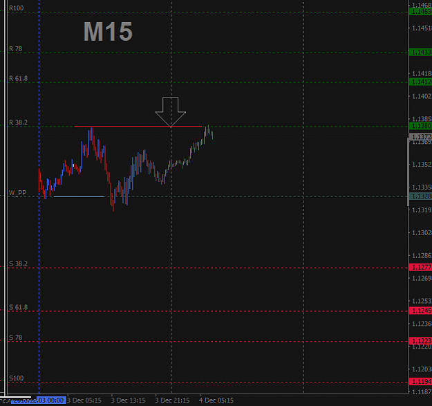432x406 pixels.
Task: Click the 1.1451 price scale value
Action: click(x=422, y=28)
